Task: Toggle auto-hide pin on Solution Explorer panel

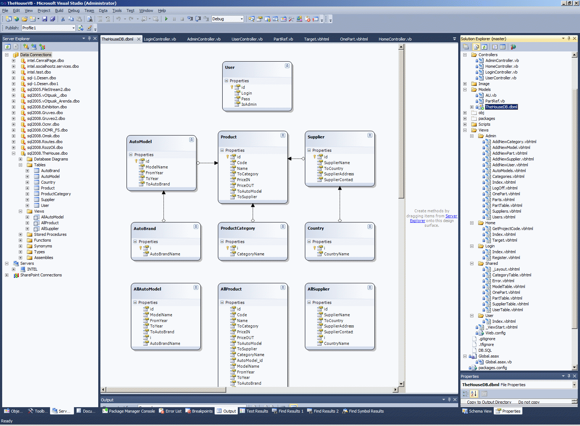Action: [x=569, y=38]
